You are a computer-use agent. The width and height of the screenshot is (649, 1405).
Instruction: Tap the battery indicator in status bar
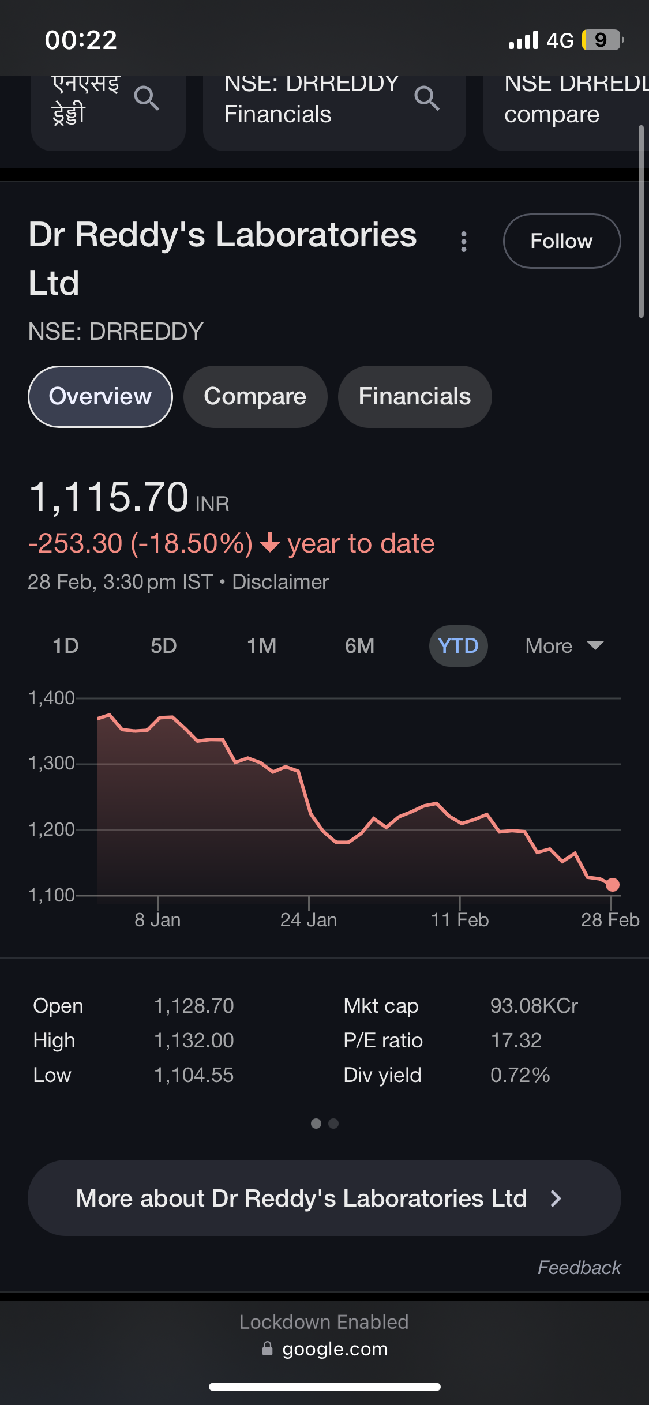click(x=602, y=40)
